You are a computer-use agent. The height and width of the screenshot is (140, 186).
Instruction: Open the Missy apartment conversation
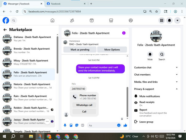[28, 62]
